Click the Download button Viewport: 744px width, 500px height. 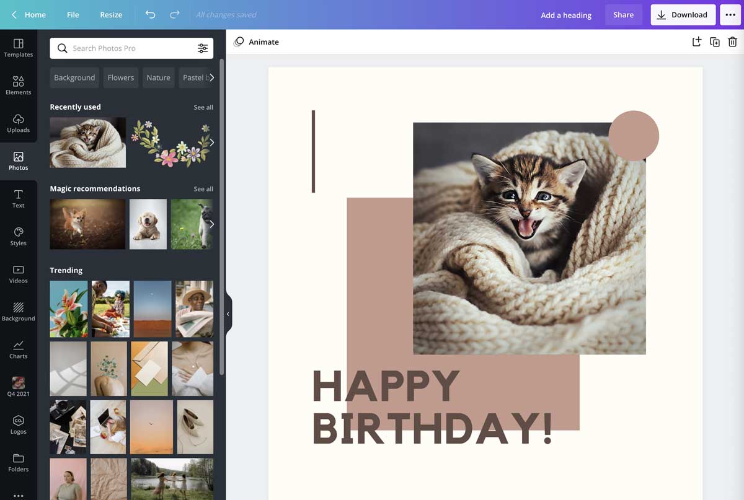[x=683, y=15]
